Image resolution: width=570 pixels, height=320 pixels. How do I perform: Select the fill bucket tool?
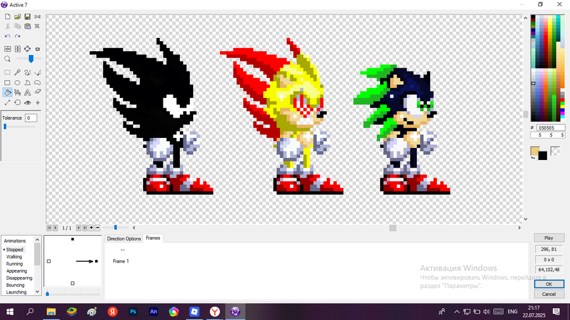point(7,92)
